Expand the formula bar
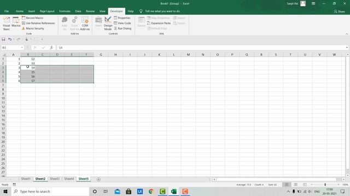Viewport: 350px width, 196px height. click(x=347, y=47)
